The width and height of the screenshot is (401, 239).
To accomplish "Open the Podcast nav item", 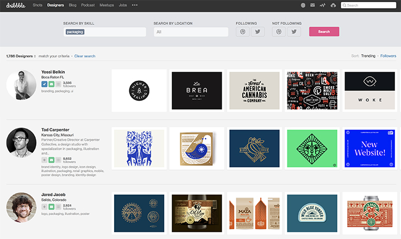I will click(88, 5).
